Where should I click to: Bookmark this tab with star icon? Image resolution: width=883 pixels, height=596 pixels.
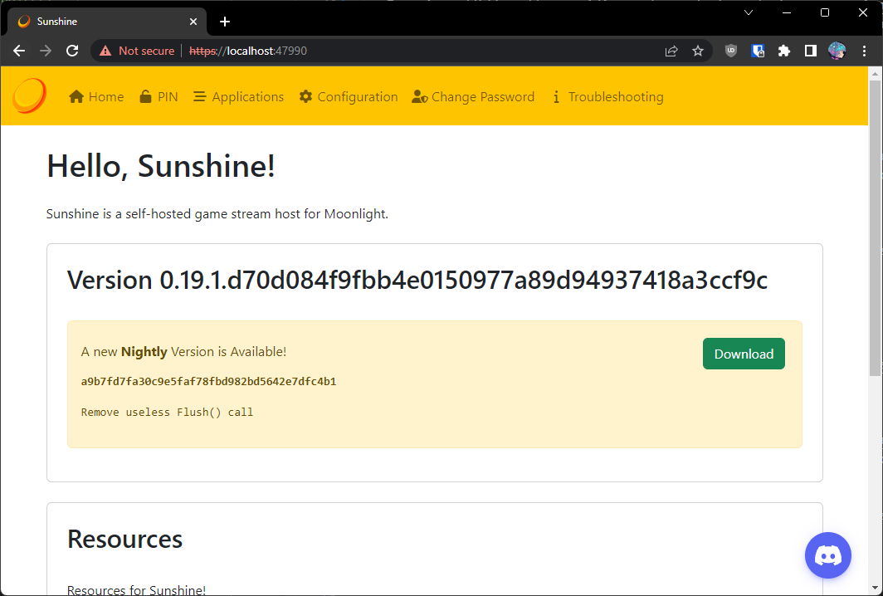coord(698,51)
